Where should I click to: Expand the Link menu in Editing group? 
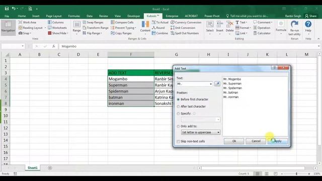[242, 33]
